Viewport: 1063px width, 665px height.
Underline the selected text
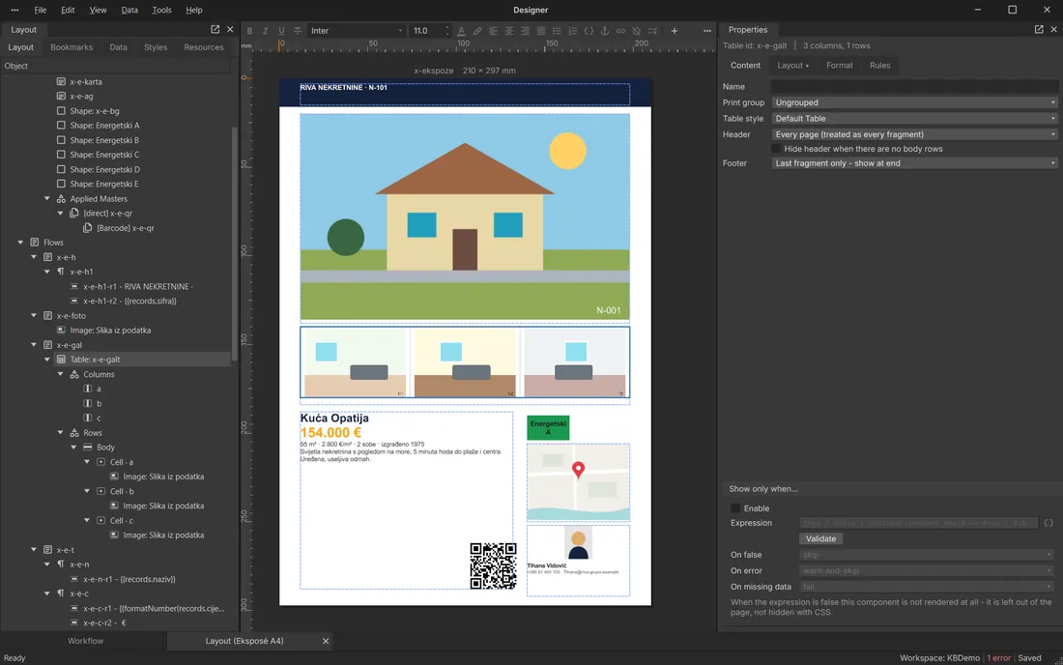point(281,31)
